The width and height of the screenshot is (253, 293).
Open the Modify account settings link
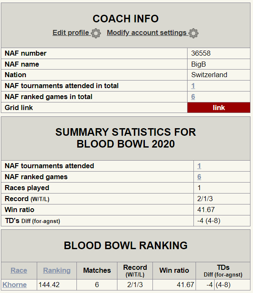click(147, 33)
